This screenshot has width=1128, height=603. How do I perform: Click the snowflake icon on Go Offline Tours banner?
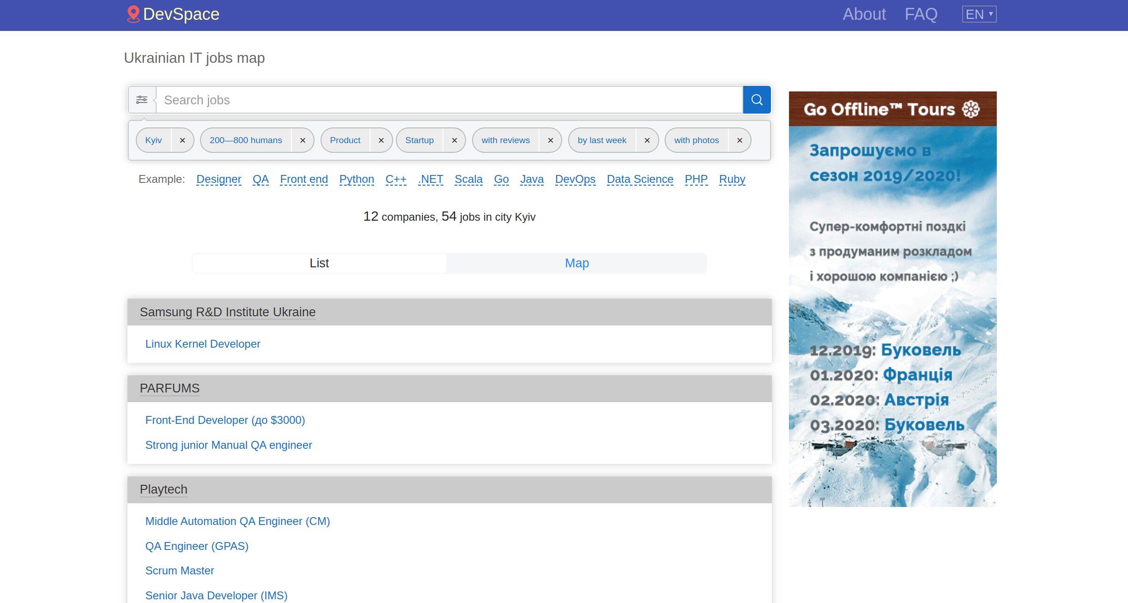(971, 109)
